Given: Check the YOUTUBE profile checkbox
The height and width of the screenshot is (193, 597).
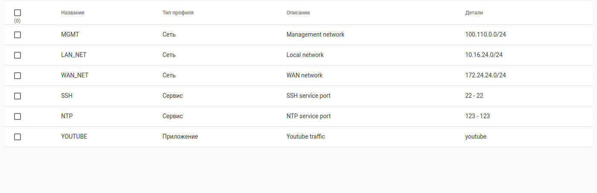Looking at the screenshot, I should [17, 137].
